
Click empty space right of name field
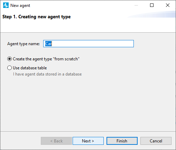pyautogui.click(x=155, y=44)
